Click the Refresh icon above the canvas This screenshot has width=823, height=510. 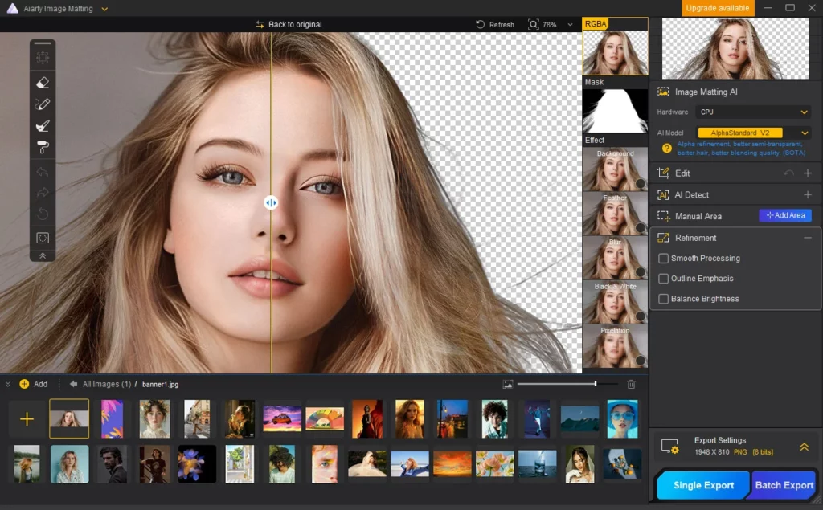(x=481, y=25)
